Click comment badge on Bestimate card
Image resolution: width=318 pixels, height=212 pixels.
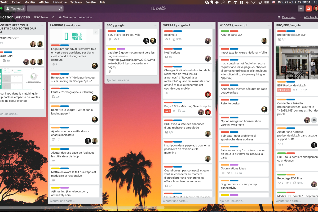[x=167, y=39]
